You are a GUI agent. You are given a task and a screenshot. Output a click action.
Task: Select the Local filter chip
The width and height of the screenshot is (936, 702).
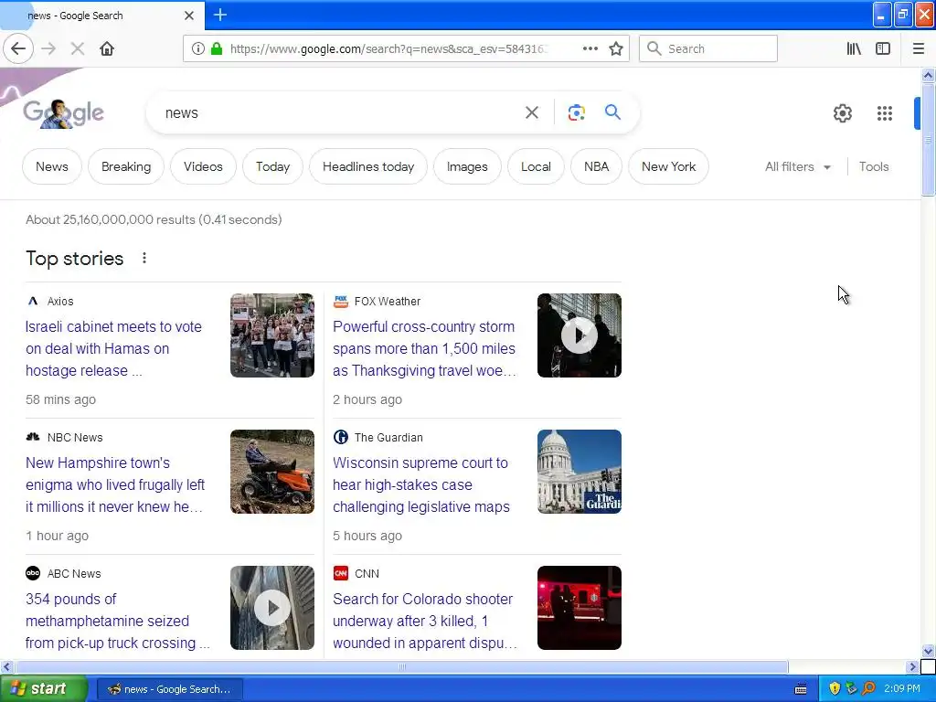point(536,166)
